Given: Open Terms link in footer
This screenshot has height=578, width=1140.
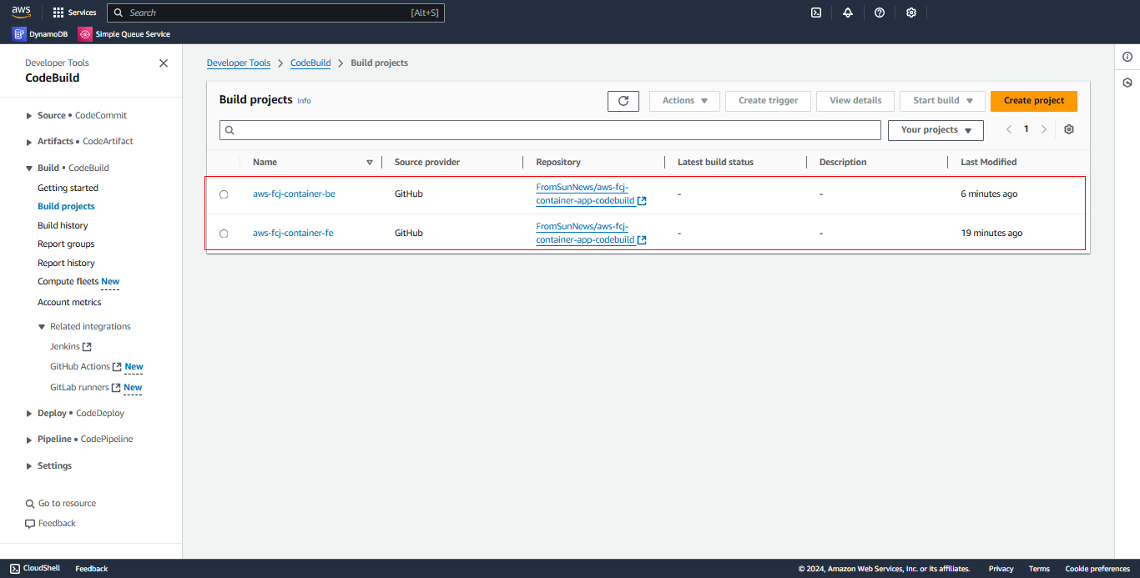Looking at the screenshot, I should (x=1039, y=569).
